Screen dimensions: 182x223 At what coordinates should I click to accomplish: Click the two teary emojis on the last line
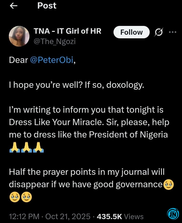pos(21,198)
